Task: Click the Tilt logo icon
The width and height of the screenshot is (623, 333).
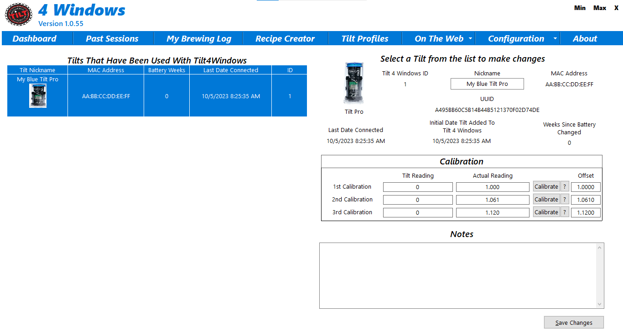Action: 18,14
